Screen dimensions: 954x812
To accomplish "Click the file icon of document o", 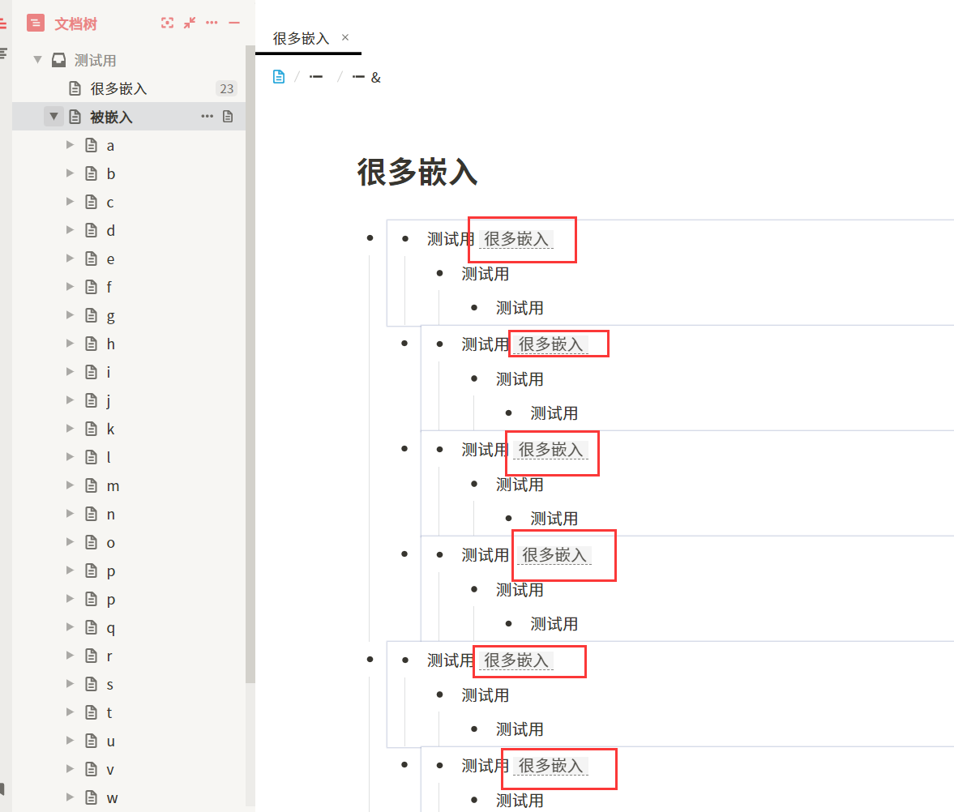I will (92, 542).
